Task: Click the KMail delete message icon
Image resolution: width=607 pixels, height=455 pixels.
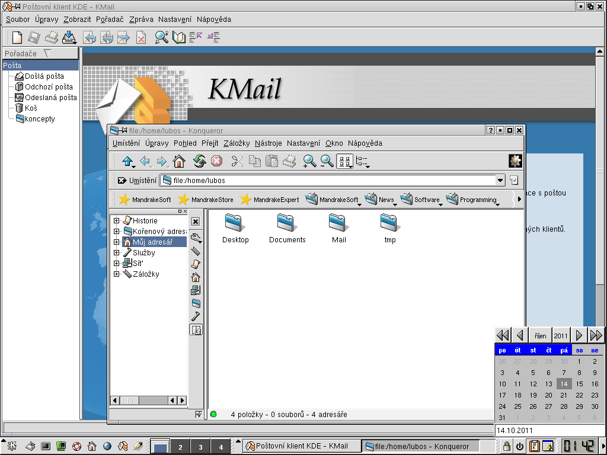Action: (141, 37)
